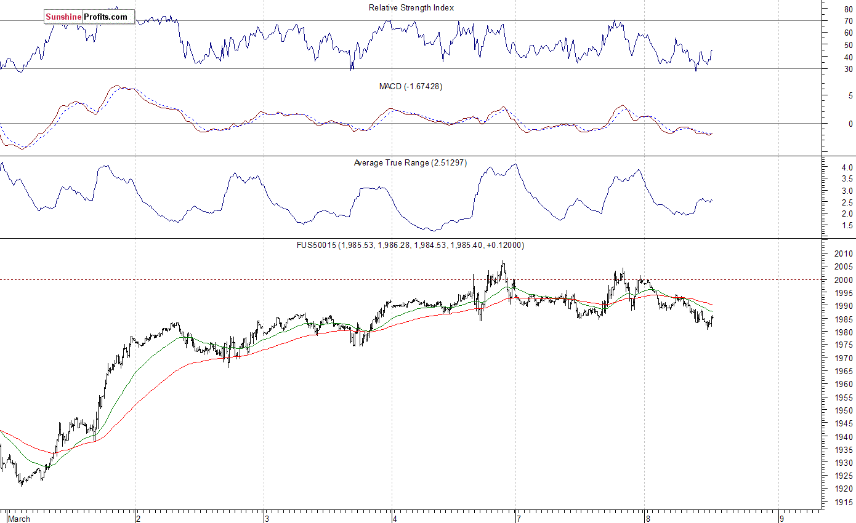The width and height of the screenshot is (856, 523).
Task: Click the 1925 price axis label
Action: [x=844, y=476]
